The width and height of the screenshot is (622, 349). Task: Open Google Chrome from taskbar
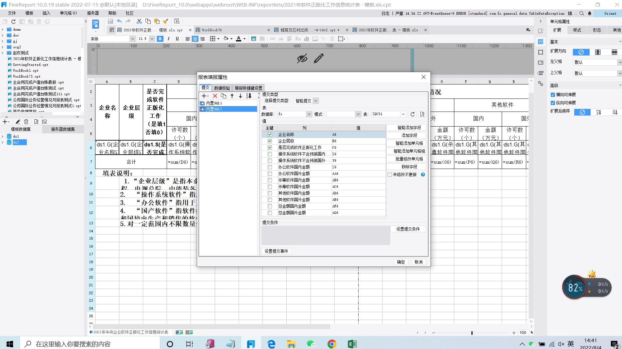(x=332, y=344)
